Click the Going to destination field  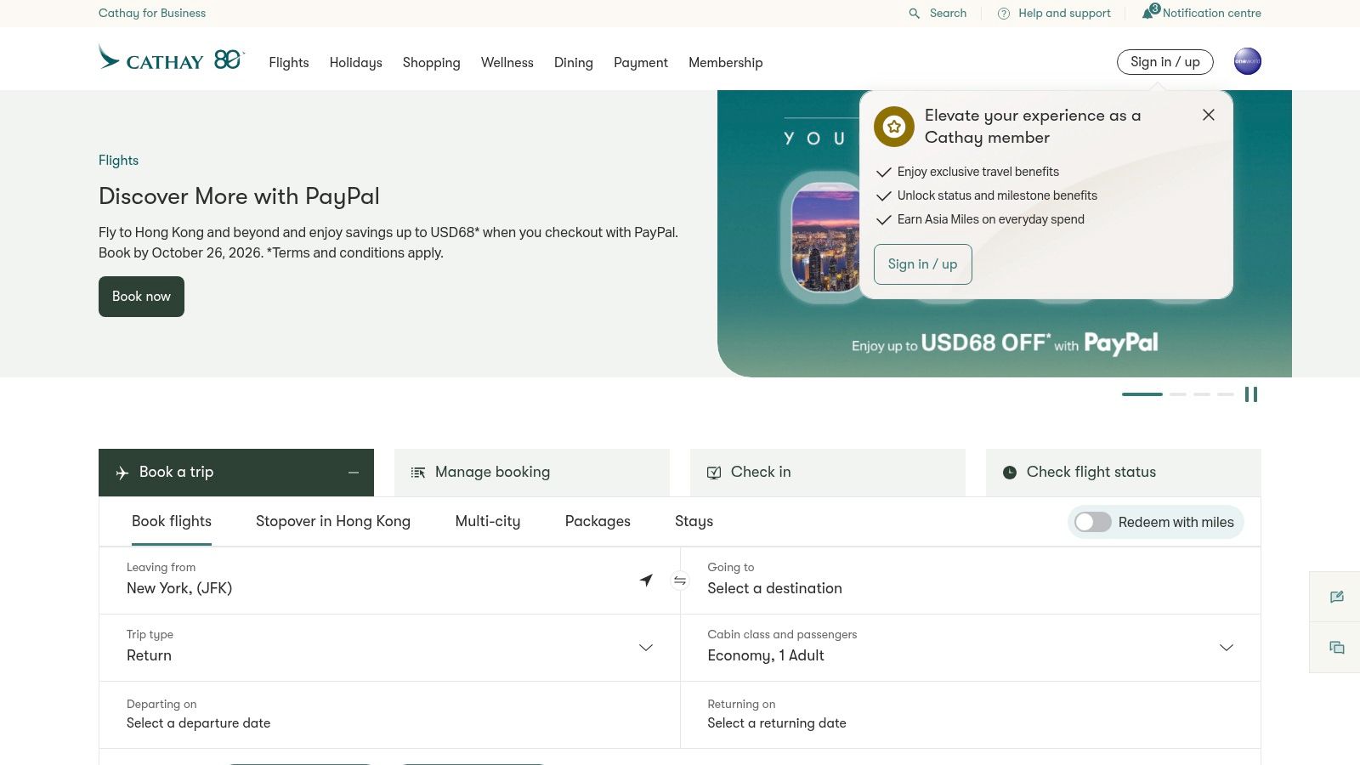[971, 581]
